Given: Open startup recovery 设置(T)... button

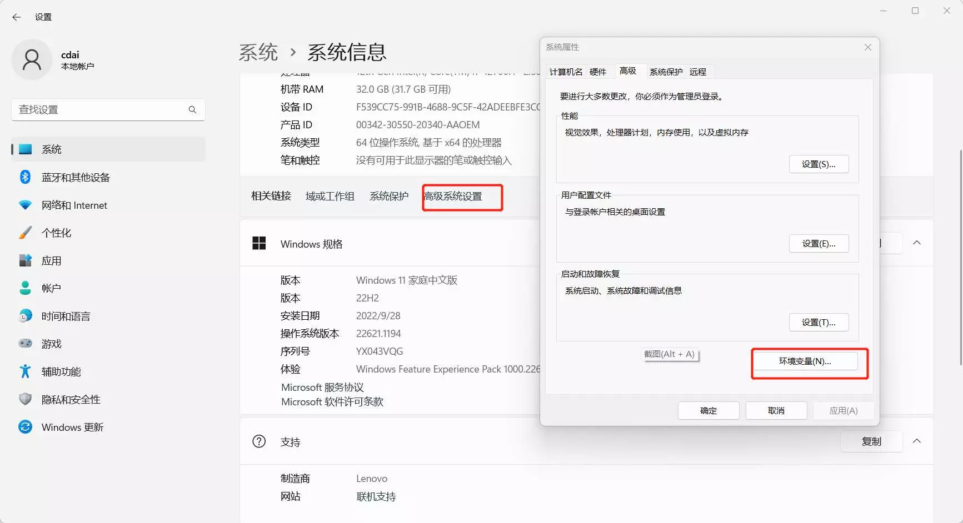Looking at the screenshot, I should (819, 322).
